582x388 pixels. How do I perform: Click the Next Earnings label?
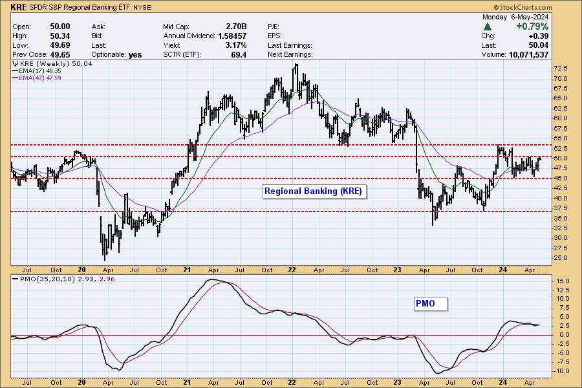[x=290, y=54]
